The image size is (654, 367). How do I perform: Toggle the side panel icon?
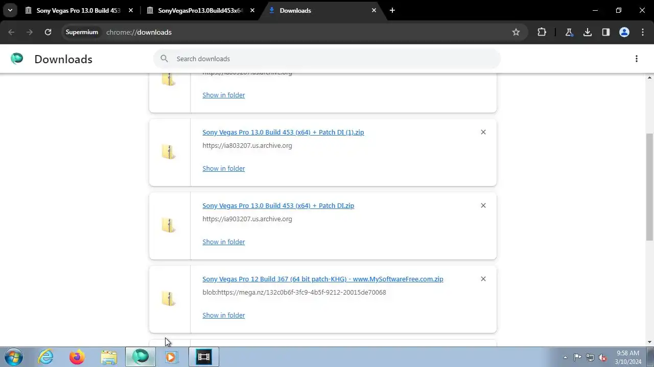[x=606, y=32]
